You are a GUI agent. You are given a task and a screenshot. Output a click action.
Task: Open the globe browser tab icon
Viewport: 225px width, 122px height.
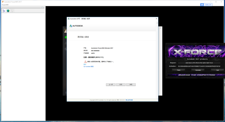click(x=8, y=11)
